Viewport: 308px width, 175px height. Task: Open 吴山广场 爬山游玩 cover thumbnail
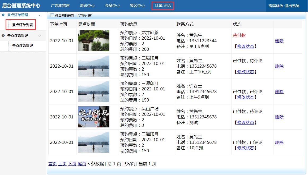point(94,117)
